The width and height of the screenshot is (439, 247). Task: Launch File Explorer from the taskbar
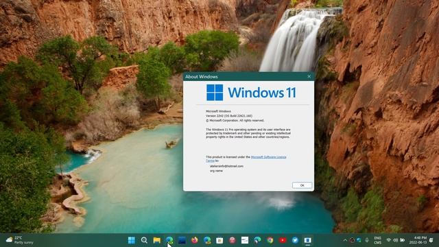click(x=157, y=240)
